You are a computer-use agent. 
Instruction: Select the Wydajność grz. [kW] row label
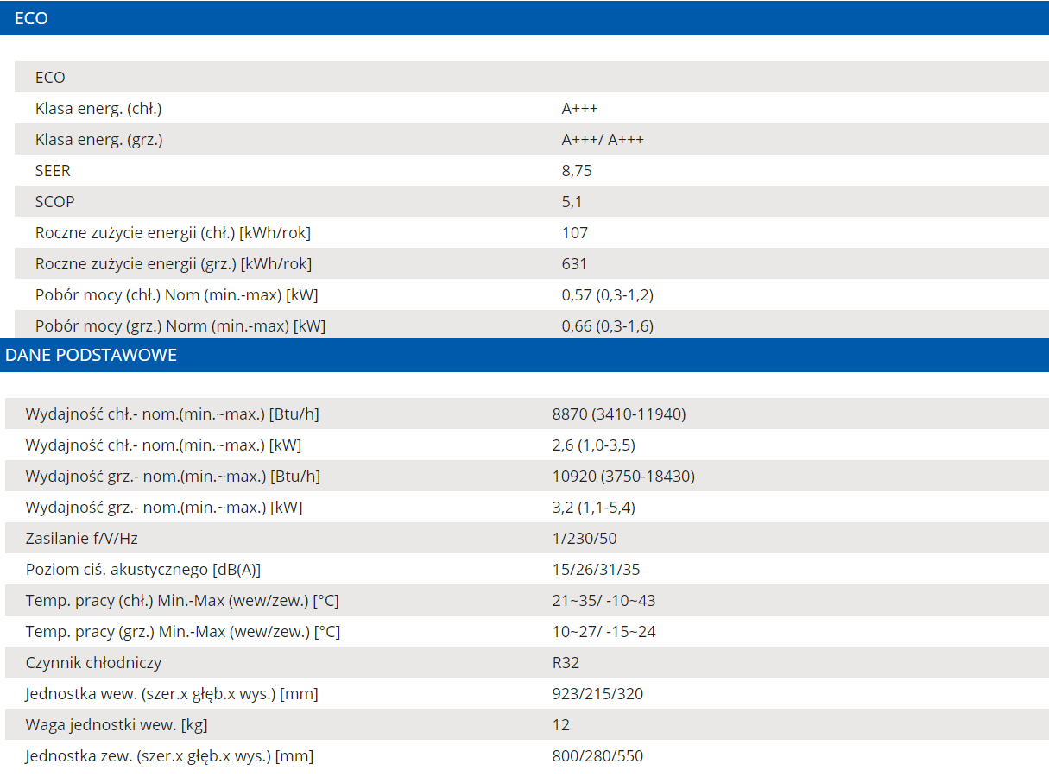[164, 508]
